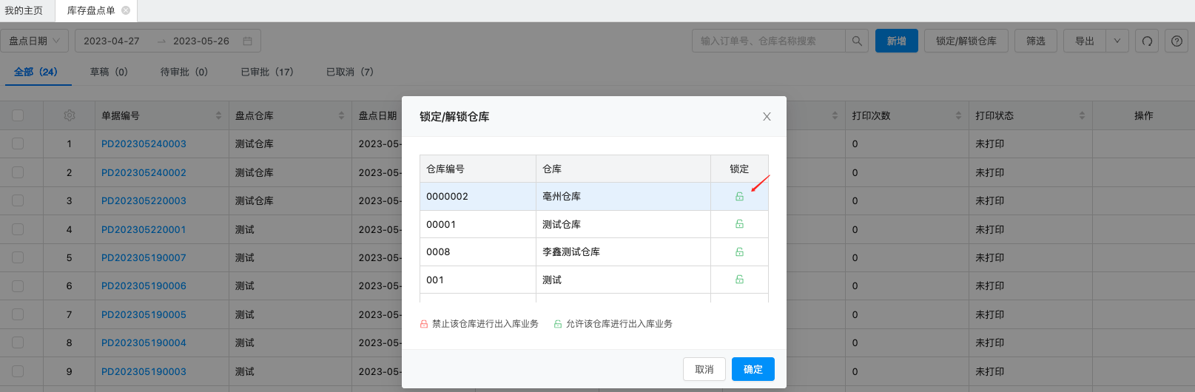This screenshot has width=1195, height=392.
Task: Click the start date 2023-04-27
Action: pos(112,41)
